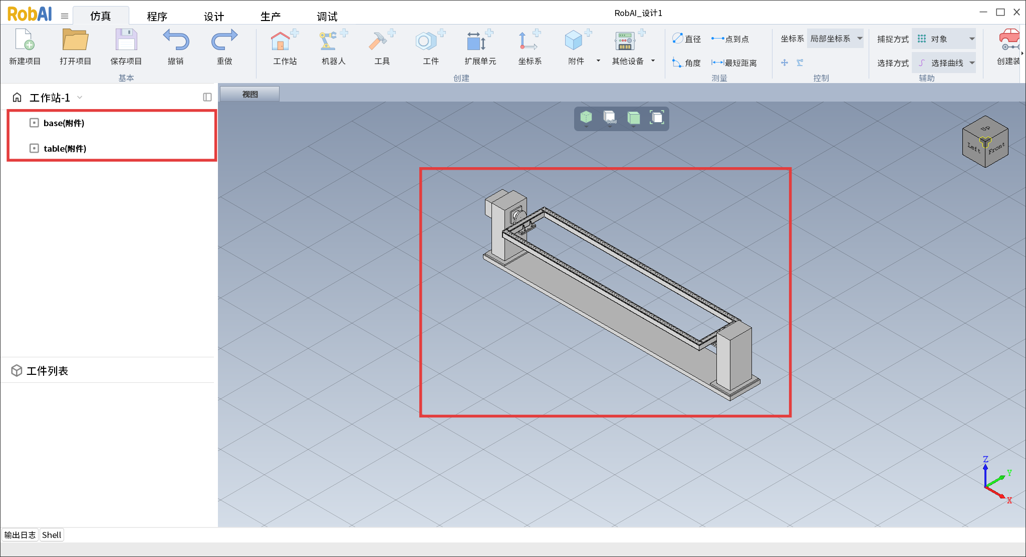The width and height of the screenshot is (1026, 557).
Task: Open the 其他设备 dropdown arrow
Action: [653, 61]
